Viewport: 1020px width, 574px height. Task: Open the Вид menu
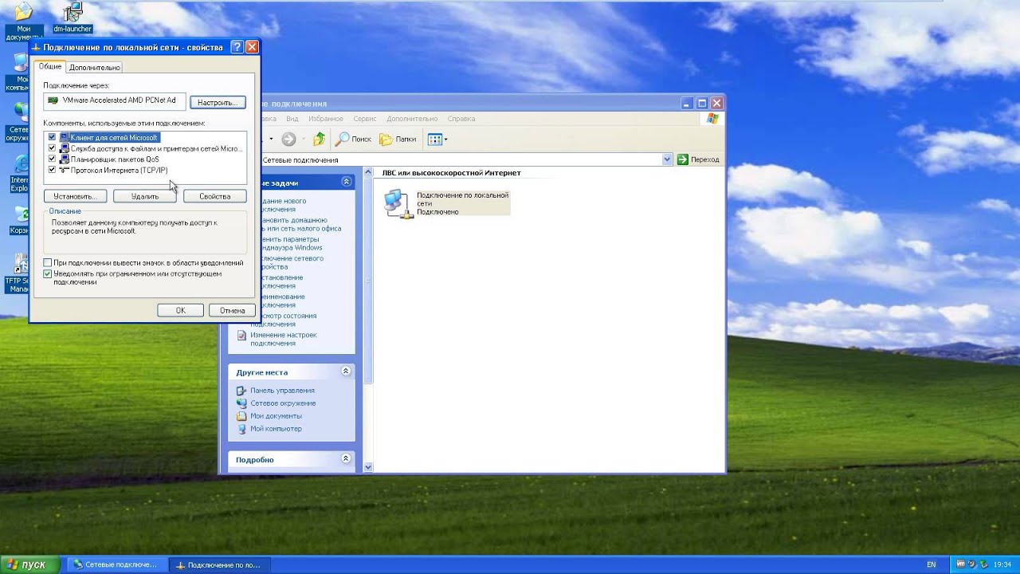(x=292, y=119)
